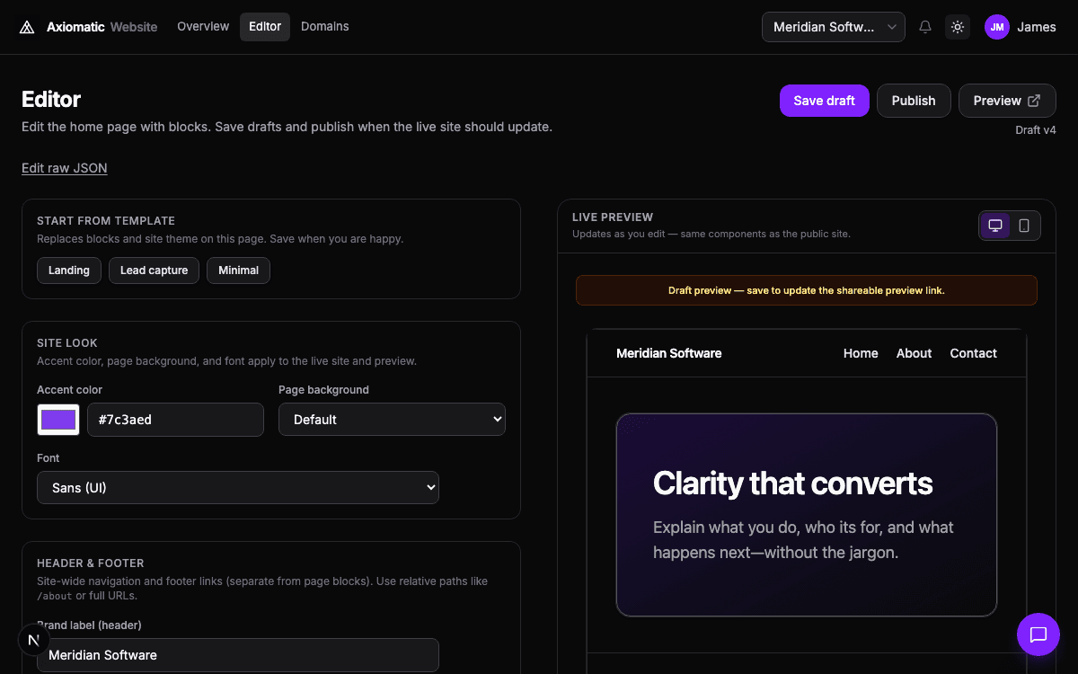Click the JM avatar

(x=996, y=27)
